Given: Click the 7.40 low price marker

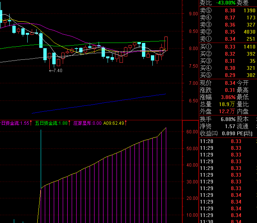Looking at the screenshot, I should click(x=56, y=71).
